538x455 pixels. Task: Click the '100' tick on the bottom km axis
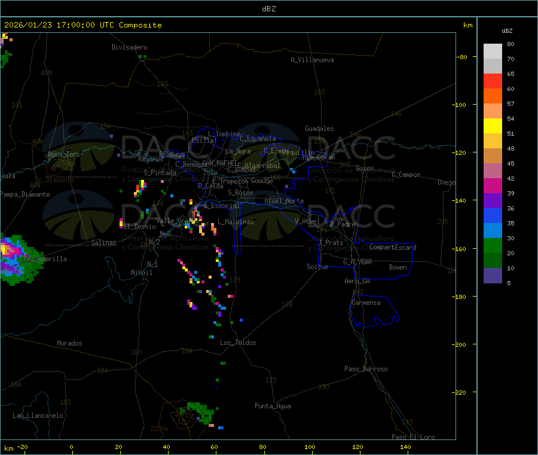[310, 447]
